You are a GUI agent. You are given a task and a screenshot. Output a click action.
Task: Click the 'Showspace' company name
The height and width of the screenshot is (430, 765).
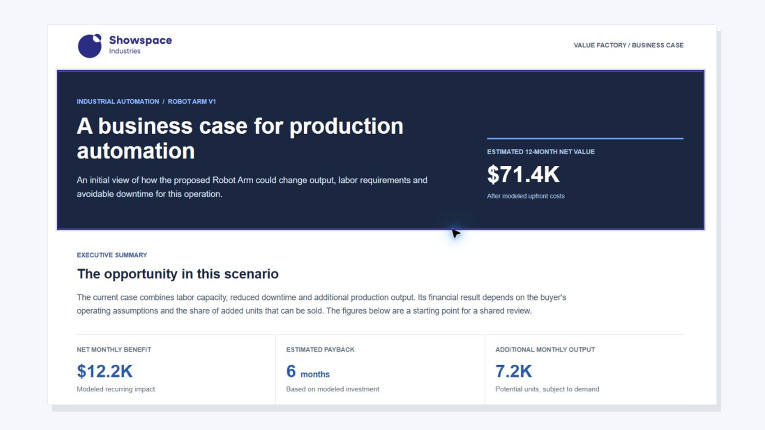pos(141,40)
